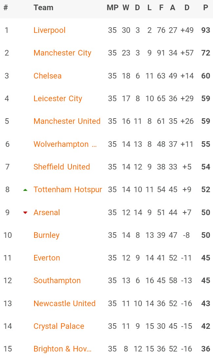
Task: Go to Manchester United team page
Action: coord(67,121)
